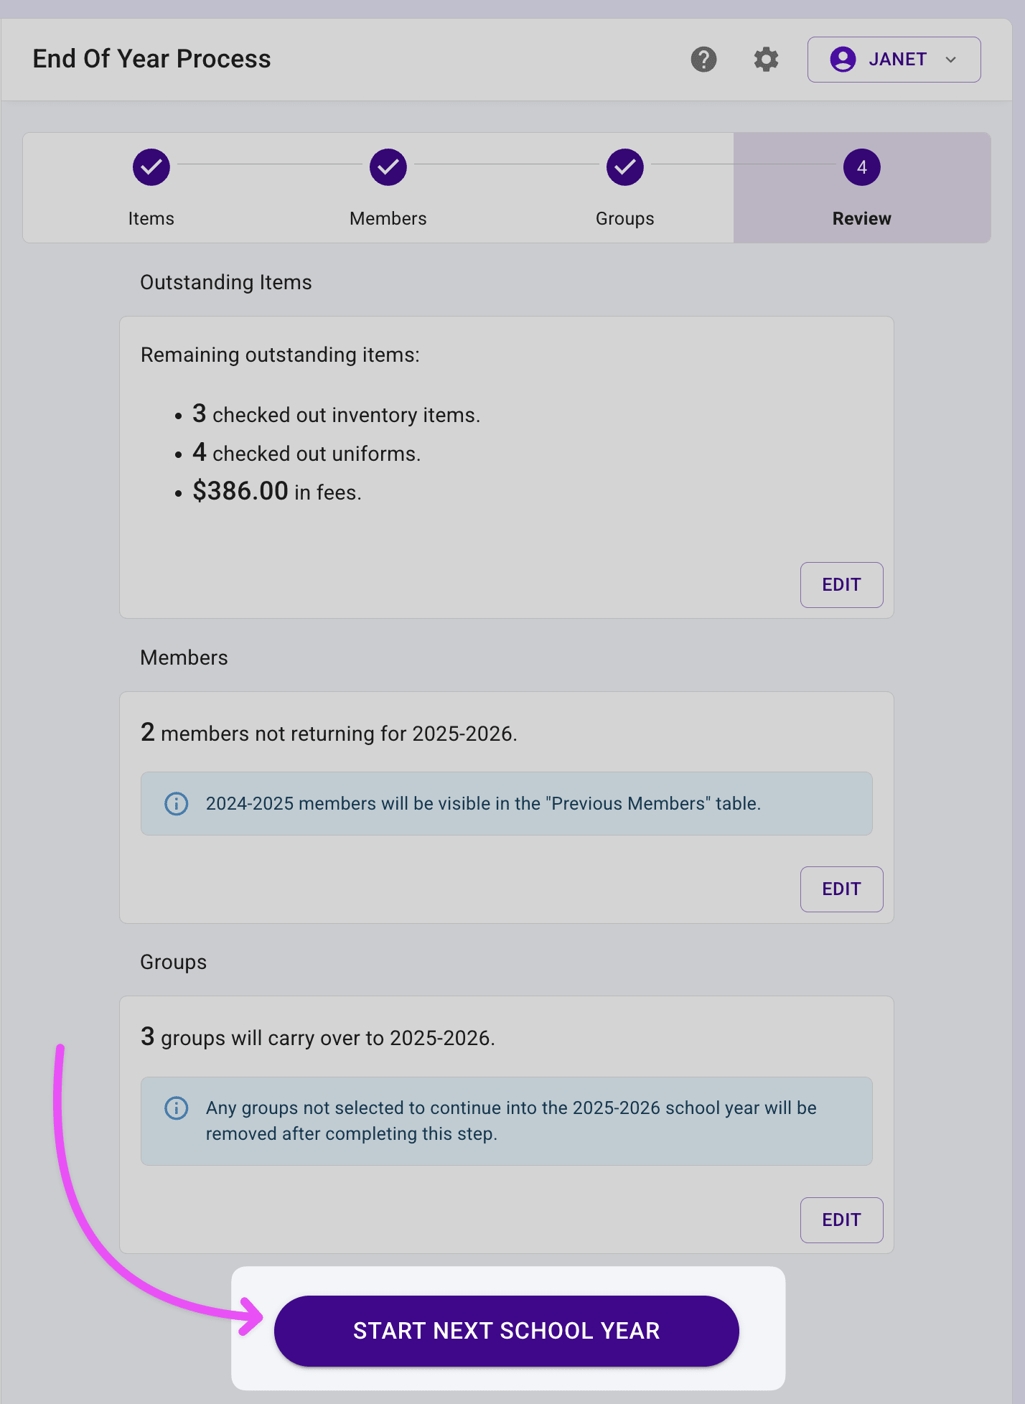Image resolution: width=1025 pixels, height=1404 pixels.
Task: Go to the Groups step label
Action: [625, 218]
